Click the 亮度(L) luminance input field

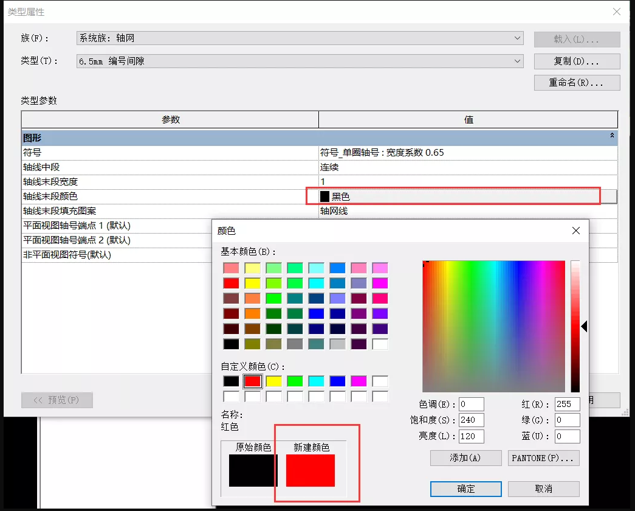(472, 436)
